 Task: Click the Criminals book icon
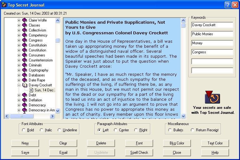25,65
